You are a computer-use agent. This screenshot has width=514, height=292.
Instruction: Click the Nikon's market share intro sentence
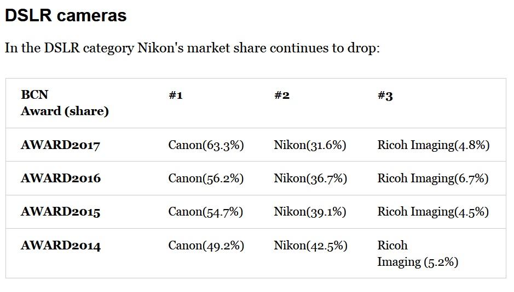tap(192, 48)
